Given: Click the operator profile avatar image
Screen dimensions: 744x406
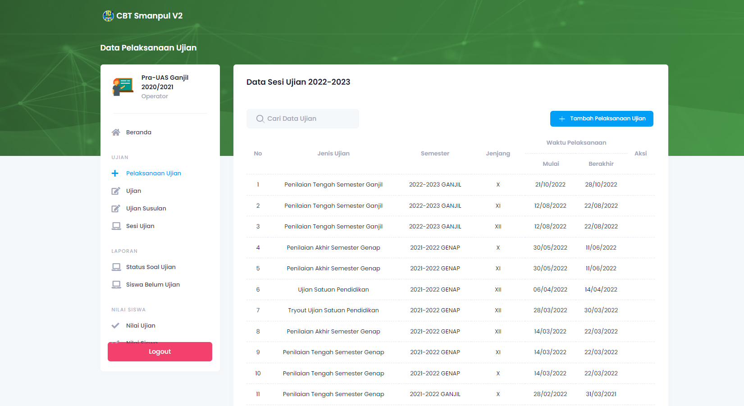Looking at the screenshot, I should pos(123,87).
